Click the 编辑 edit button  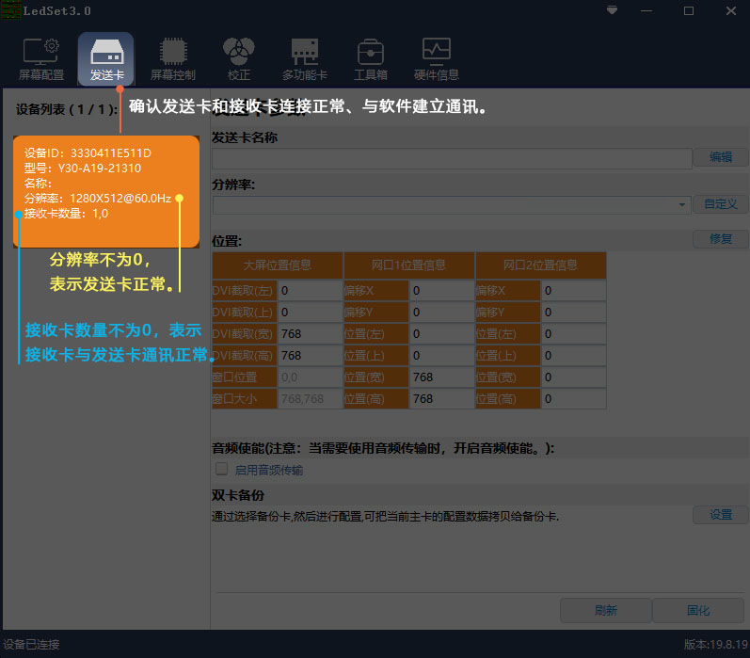click(x=720, y=157)
